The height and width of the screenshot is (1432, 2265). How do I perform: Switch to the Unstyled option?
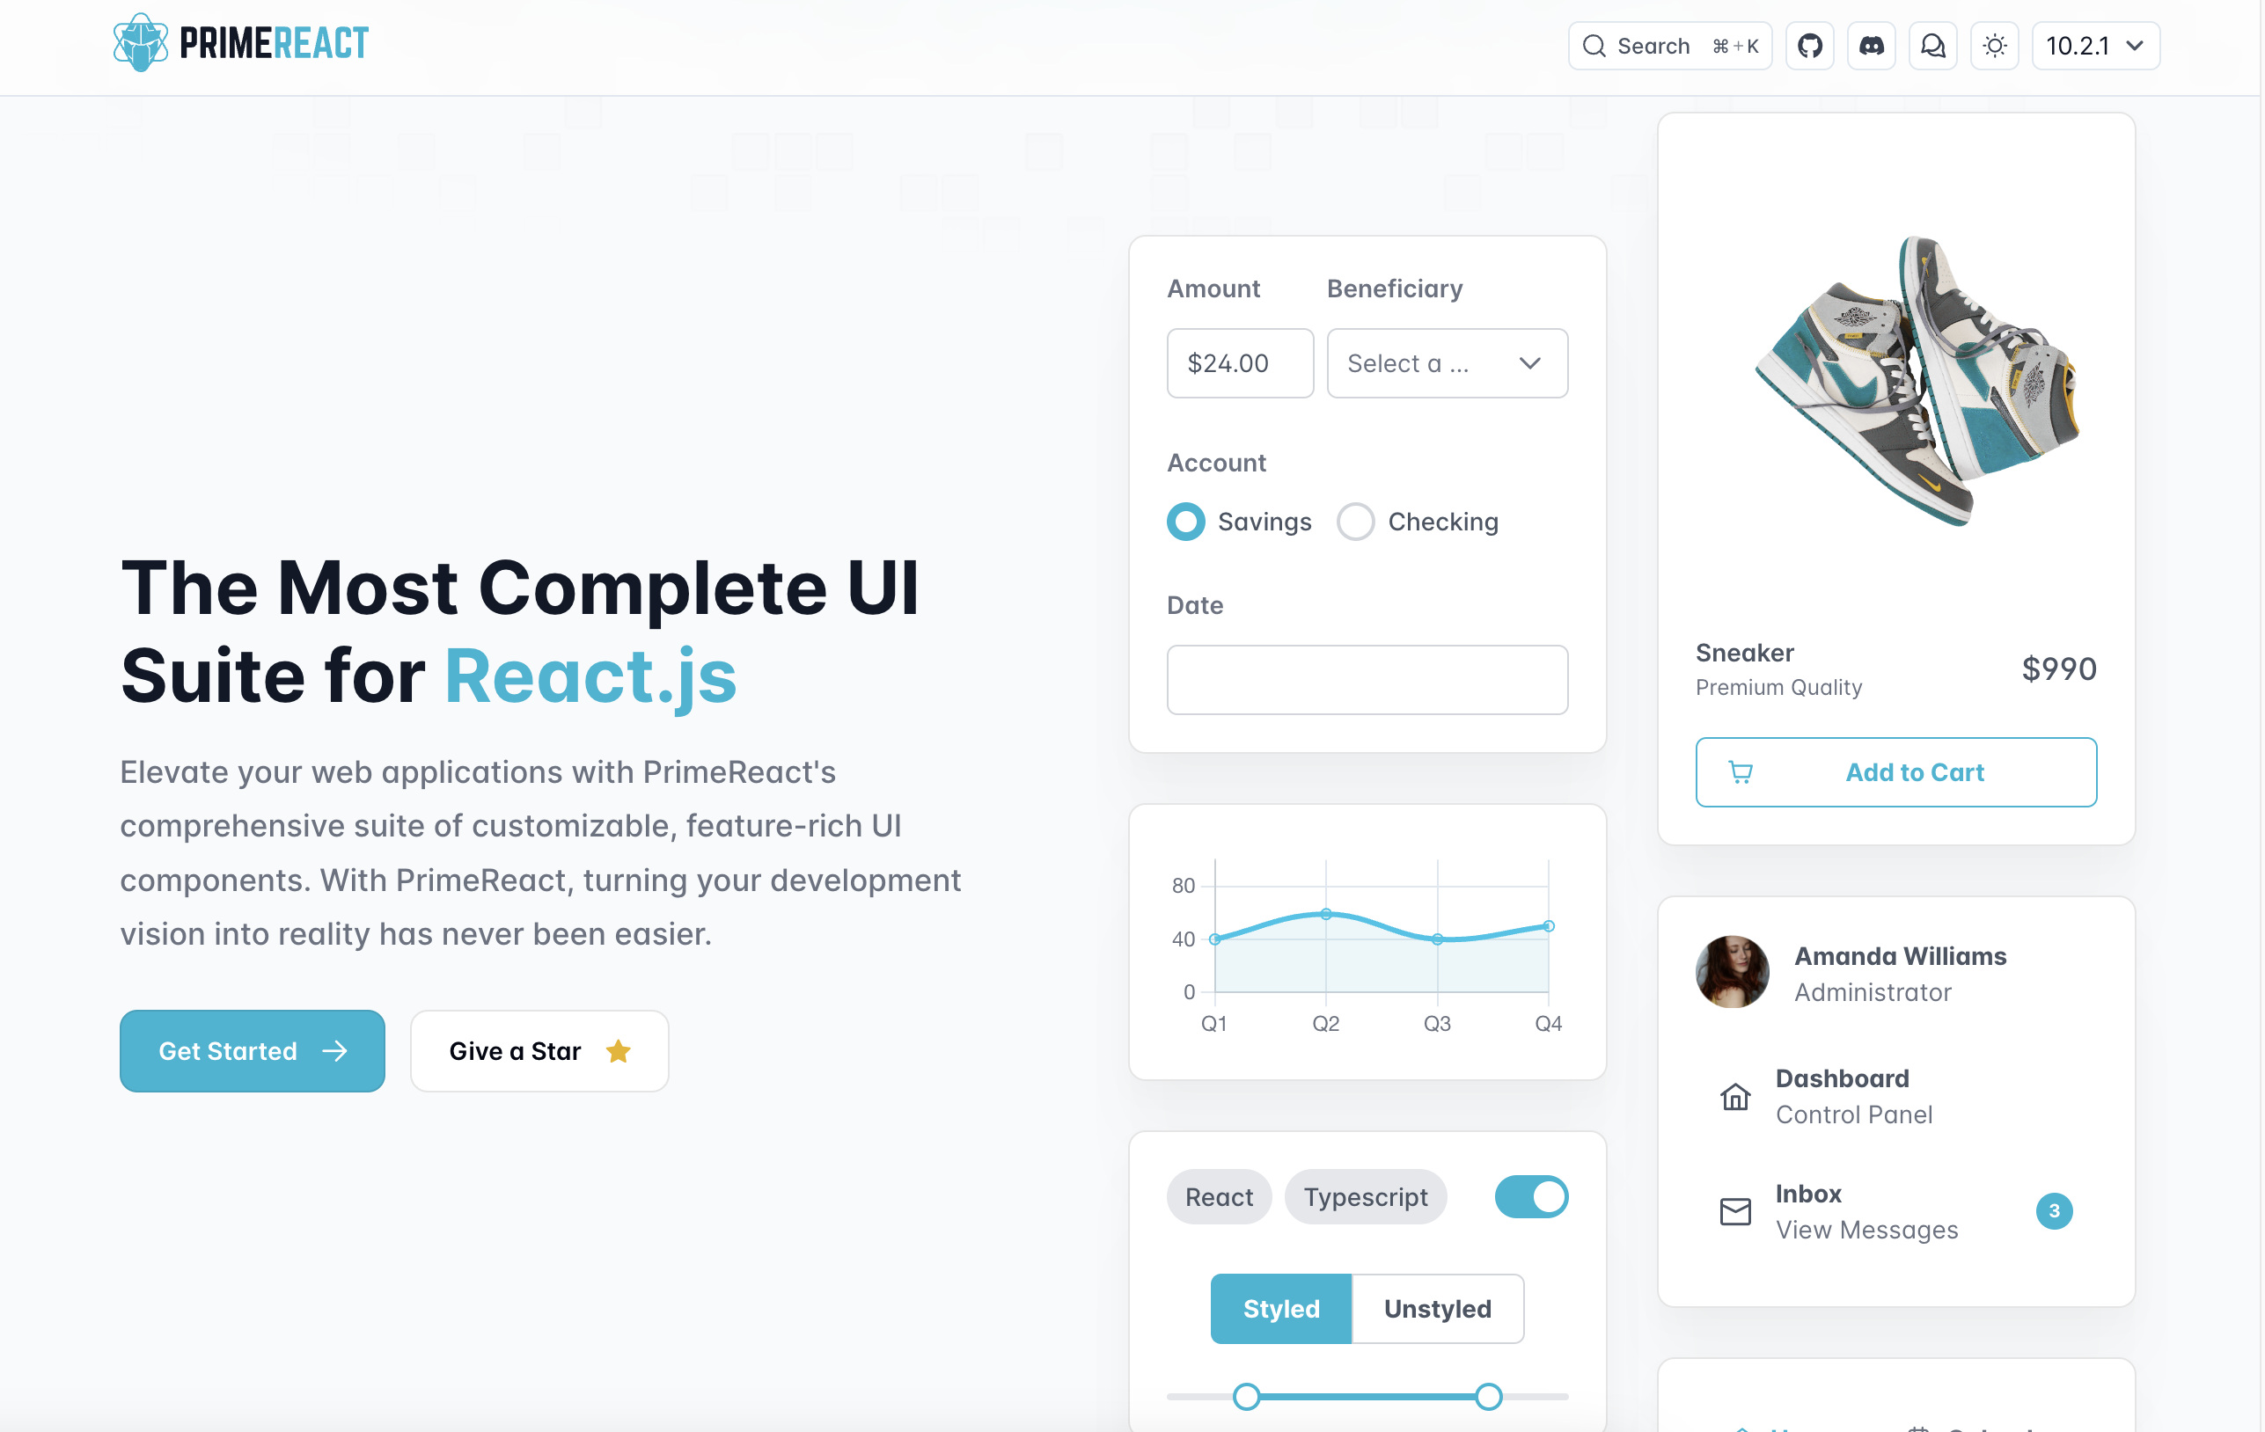coord(1436,1309)
